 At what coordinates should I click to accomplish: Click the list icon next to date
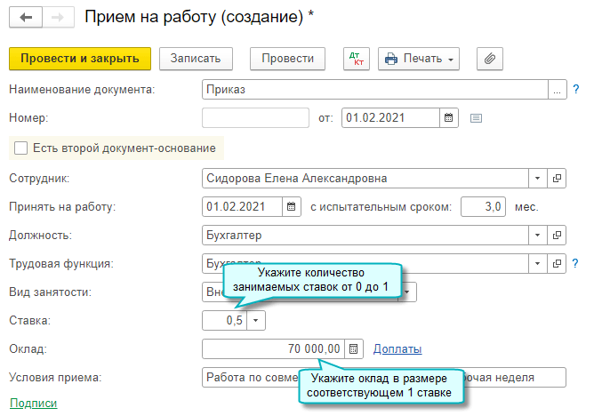click(476, 117)
